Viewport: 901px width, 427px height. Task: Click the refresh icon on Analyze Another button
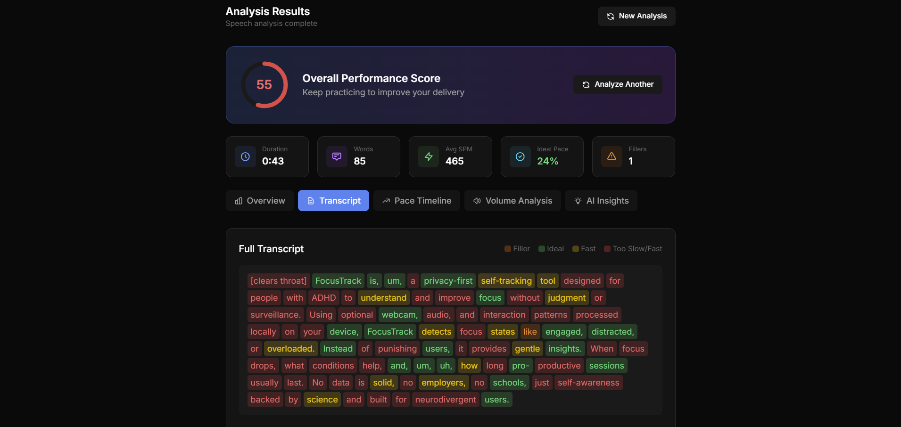pyautogui.click(x=586, y=85)
